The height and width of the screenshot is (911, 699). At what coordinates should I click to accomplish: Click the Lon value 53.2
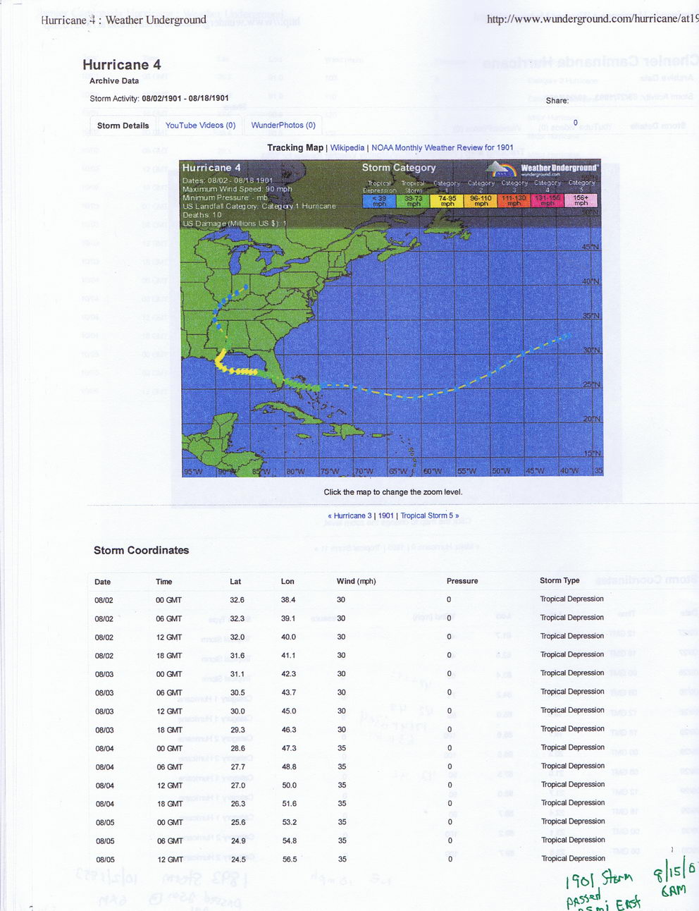point(290,822)
